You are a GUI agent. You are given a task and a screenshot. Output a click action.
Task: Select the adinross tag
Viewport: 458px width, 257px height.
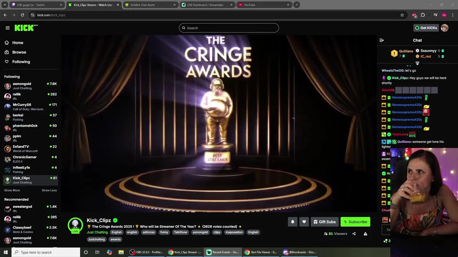(x=148, y=232)
